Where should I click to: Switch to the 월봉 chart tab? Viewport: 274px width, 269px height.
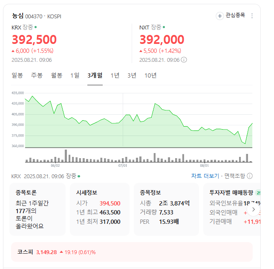[x=57, y=75]
